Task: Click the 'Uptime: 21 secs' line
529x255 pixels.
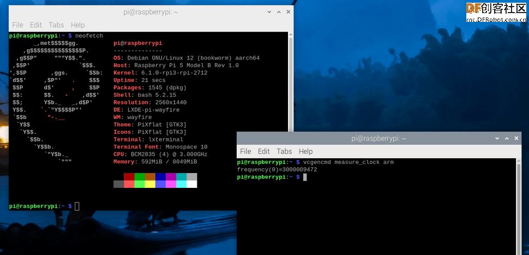Action: 140,80
